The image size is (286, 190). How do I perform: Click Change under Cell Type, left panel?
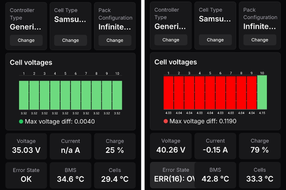click(x=70, y=40)
